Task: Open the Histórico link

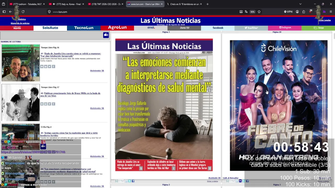Action: 22,19
